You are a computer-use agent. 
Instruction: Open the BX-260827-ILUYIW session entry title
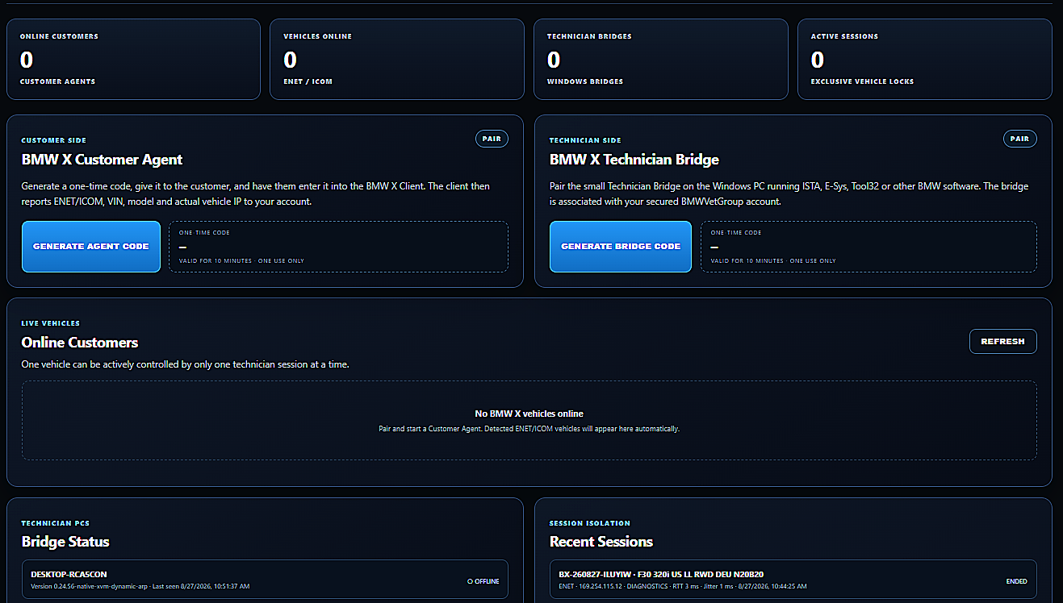click(x=661, y=574)
